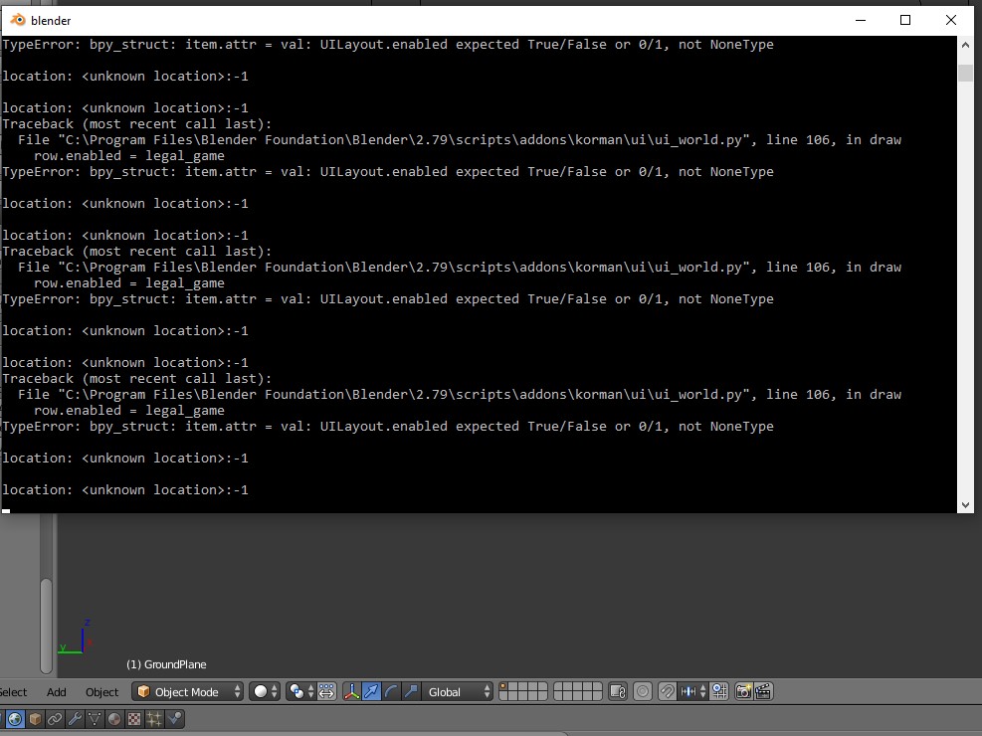Click the console scrollbar up arrow
Viewport: 982px width, 736px height.
[x=965, y=45]
